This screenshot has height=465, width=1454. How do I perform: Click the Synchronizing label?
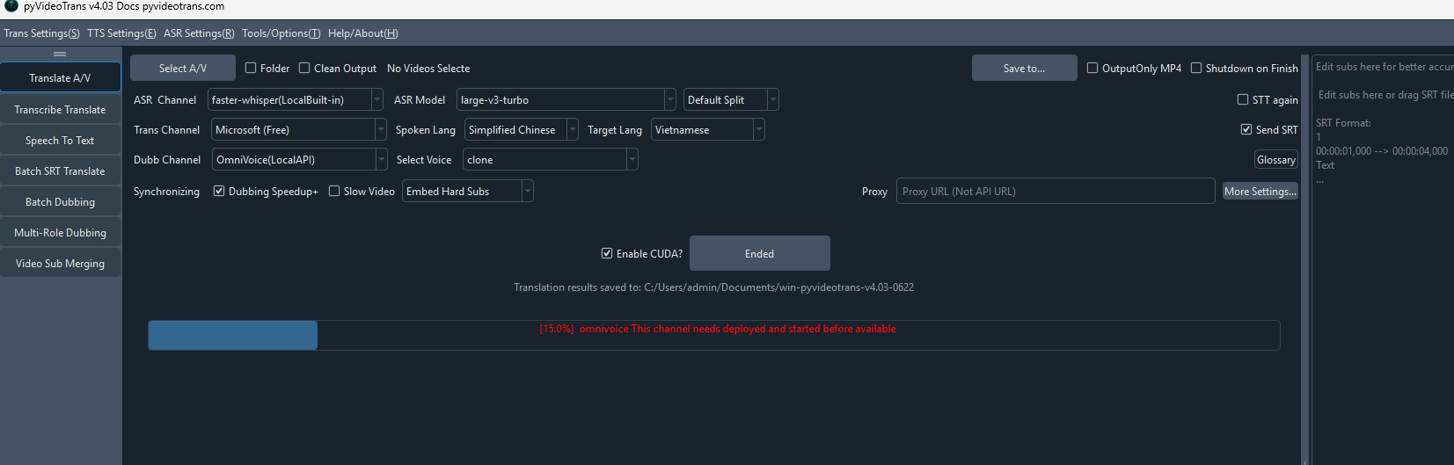tap(166, 192)
